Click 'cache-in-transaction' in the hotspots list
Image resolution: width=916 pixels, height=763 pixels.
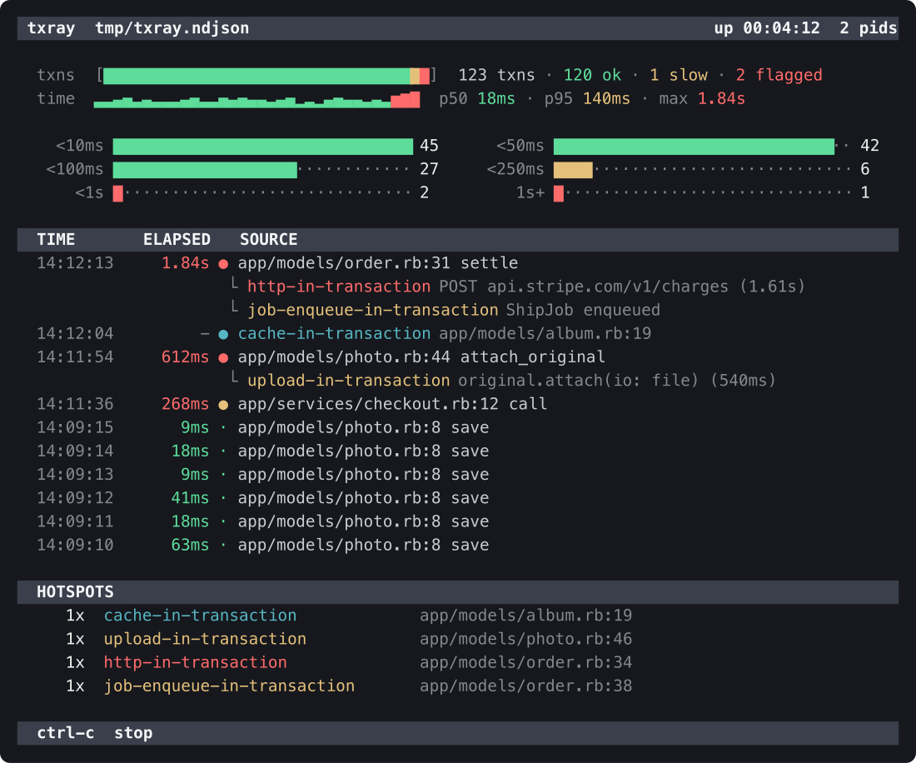point(201,616)
